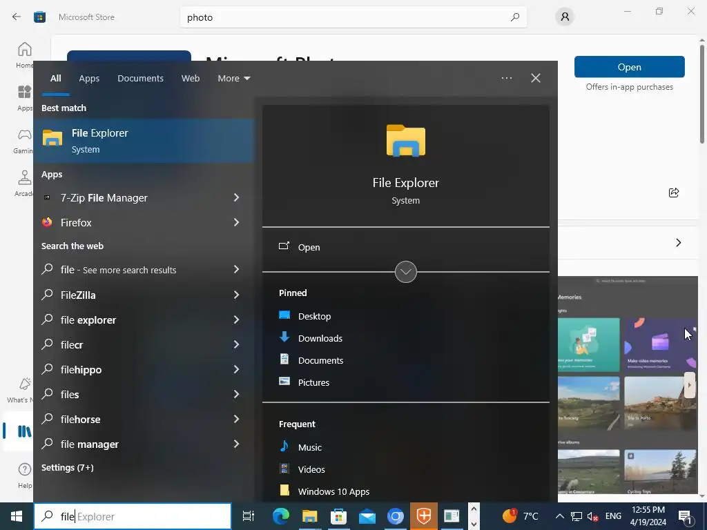Viewport: 707px width, 530px height.
Task: Click Share icon in Microsoft Store
Action: click(x=674, y=193)
